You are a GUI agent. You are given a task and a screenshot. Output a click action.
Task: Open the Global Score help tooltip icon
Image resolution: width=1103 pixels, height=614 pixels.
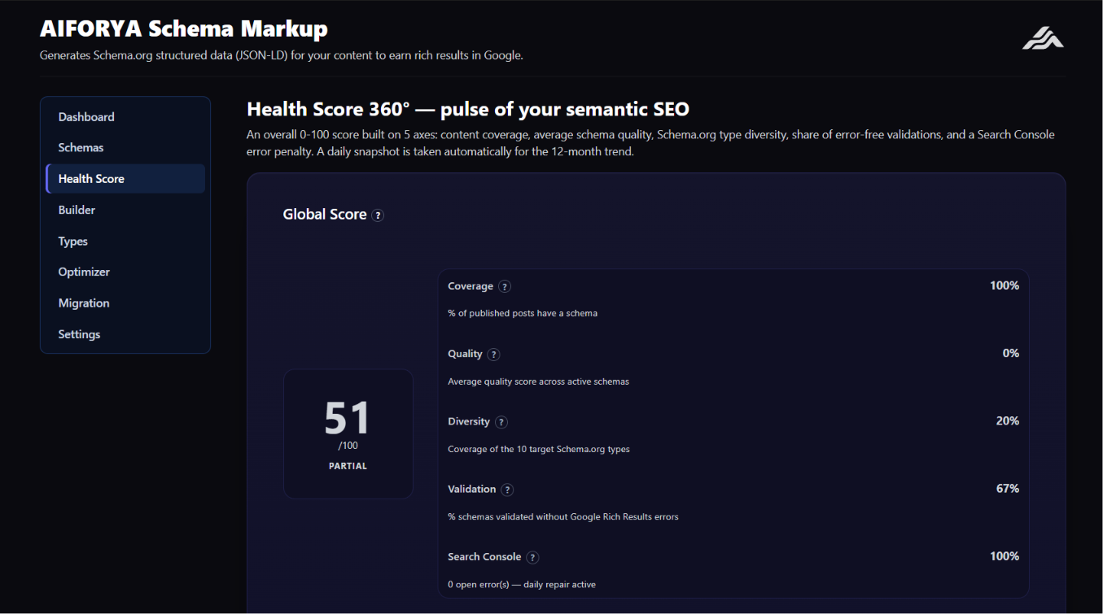tap(378, 216)
